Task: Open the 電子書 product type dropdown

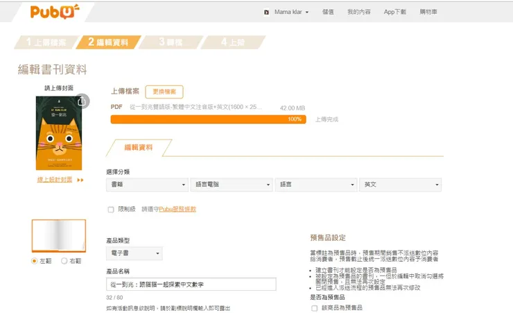Action: pos(134,253)
